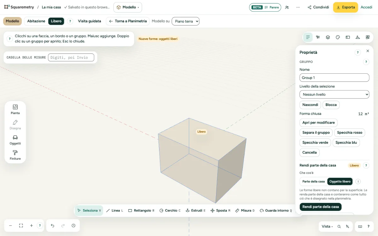Open the stacked layers panel icon
378x236 pixels.
328,37
